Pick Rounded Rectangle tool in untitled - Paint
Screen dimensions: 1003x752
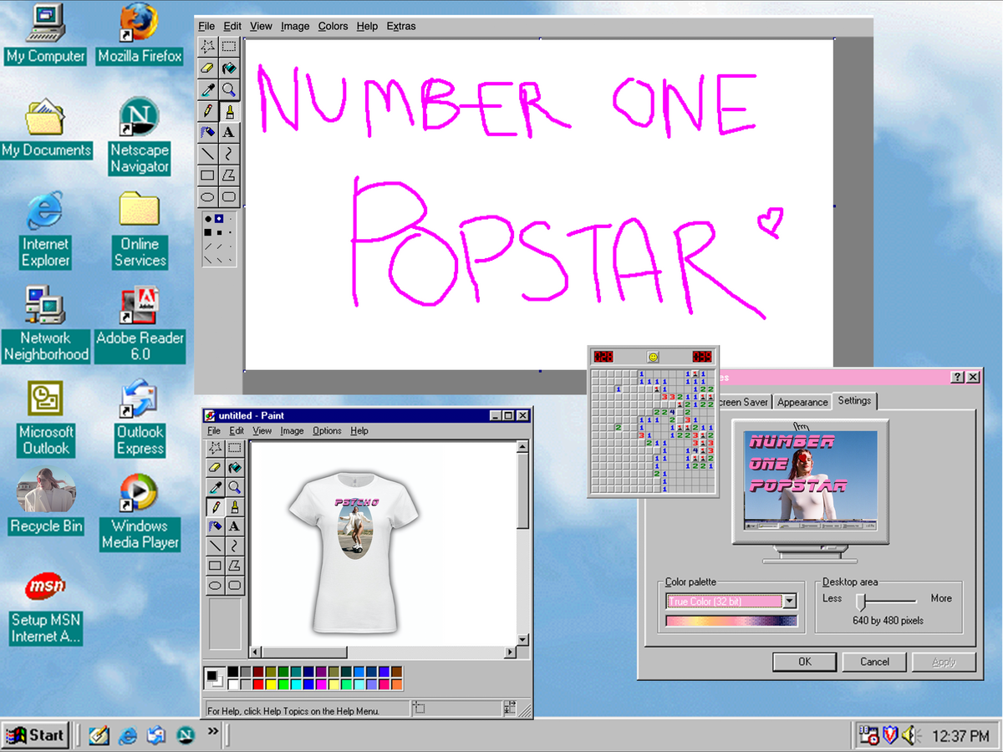235,586
